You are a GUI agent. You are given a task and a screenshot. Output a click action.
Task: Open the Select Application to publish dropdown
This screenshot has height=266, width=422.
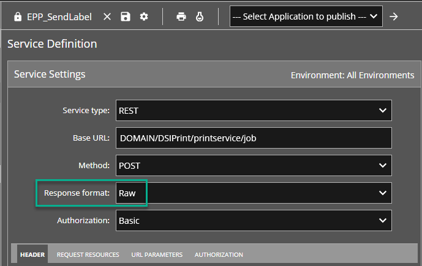tap(306, 17)
